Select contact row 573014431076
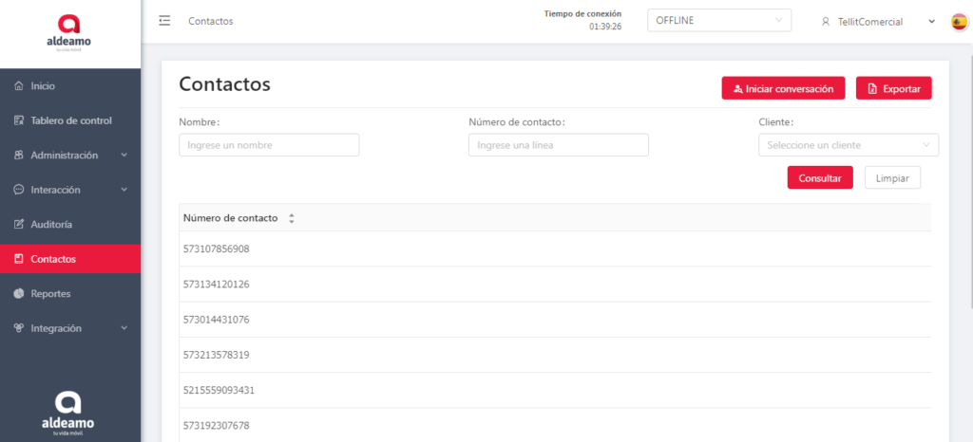Image resolution: width=973 pixels, height=442 pixels. click(555, 320)
